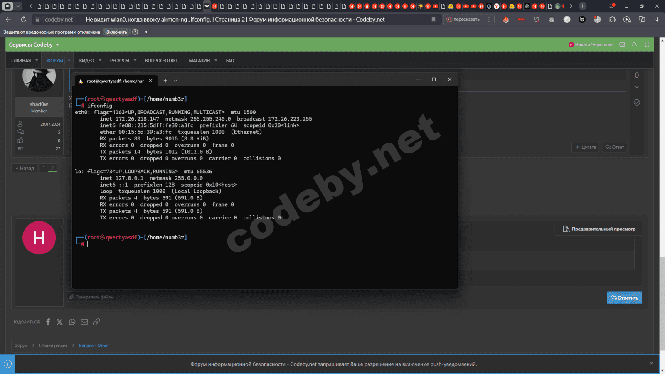The width and height of the screenshot is (665, 374).
Task: Open the ВОПРОС-ОТВЕТ menu item
Action: 161,61
